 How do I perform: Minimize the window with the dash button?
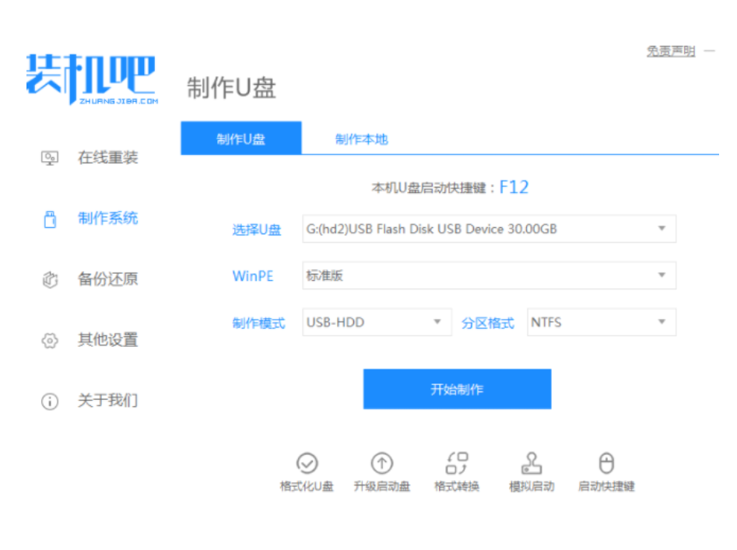pos(709,51)
